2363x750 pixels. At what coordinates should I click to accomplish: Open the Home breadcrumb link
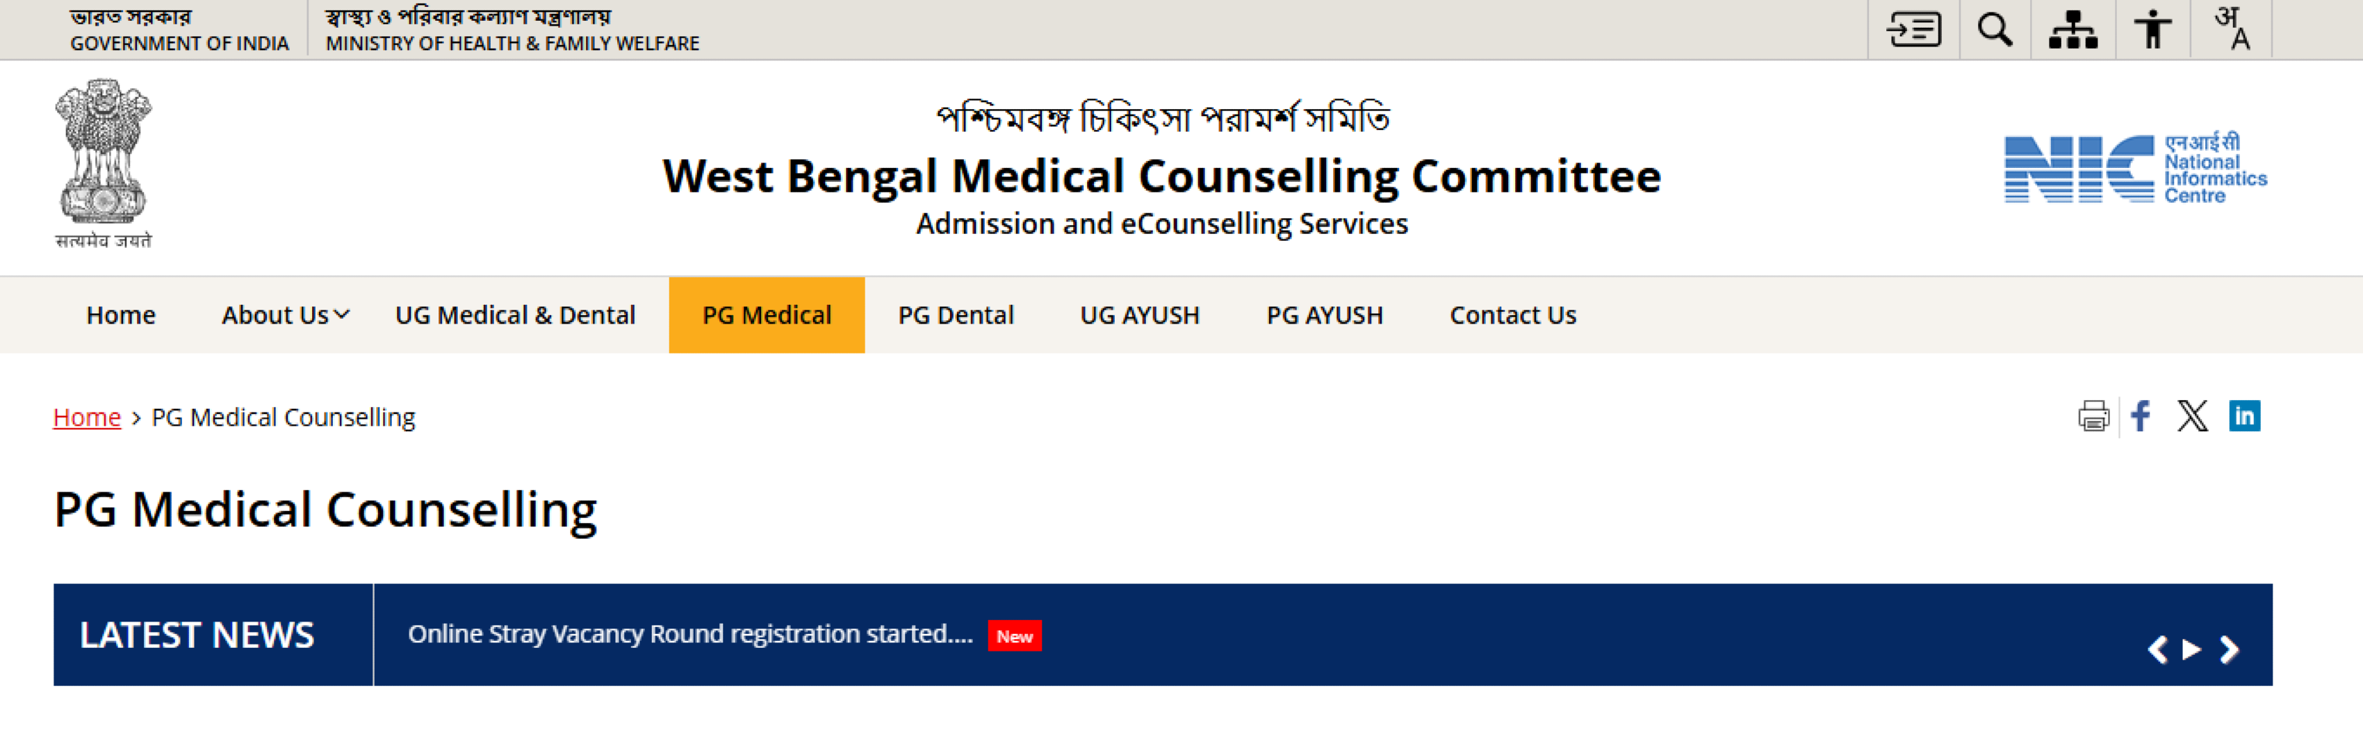click(87, 417)
